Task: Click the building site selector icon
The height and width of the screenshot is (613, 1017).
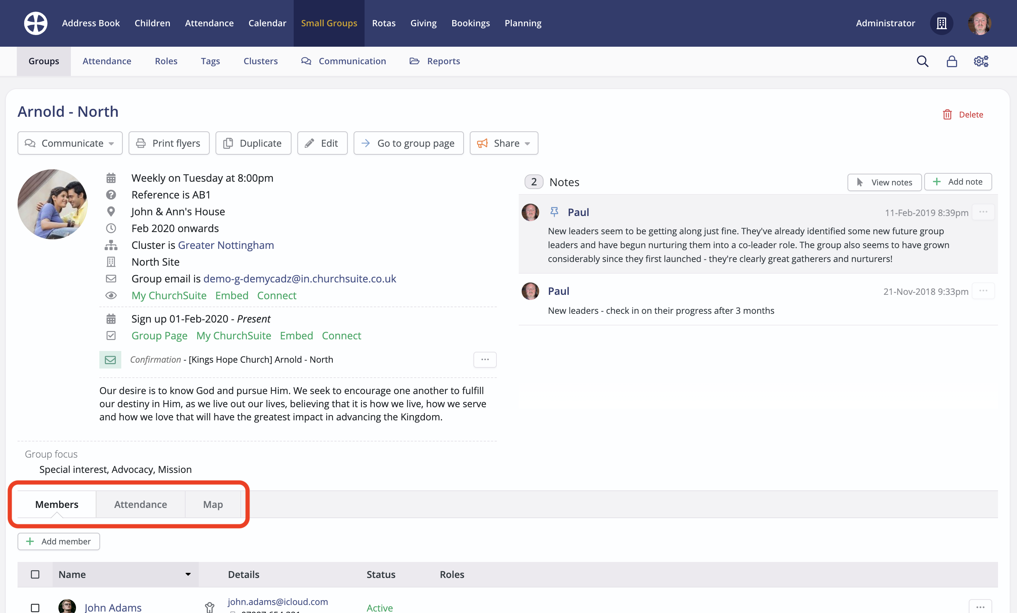Action: (941, 23)
